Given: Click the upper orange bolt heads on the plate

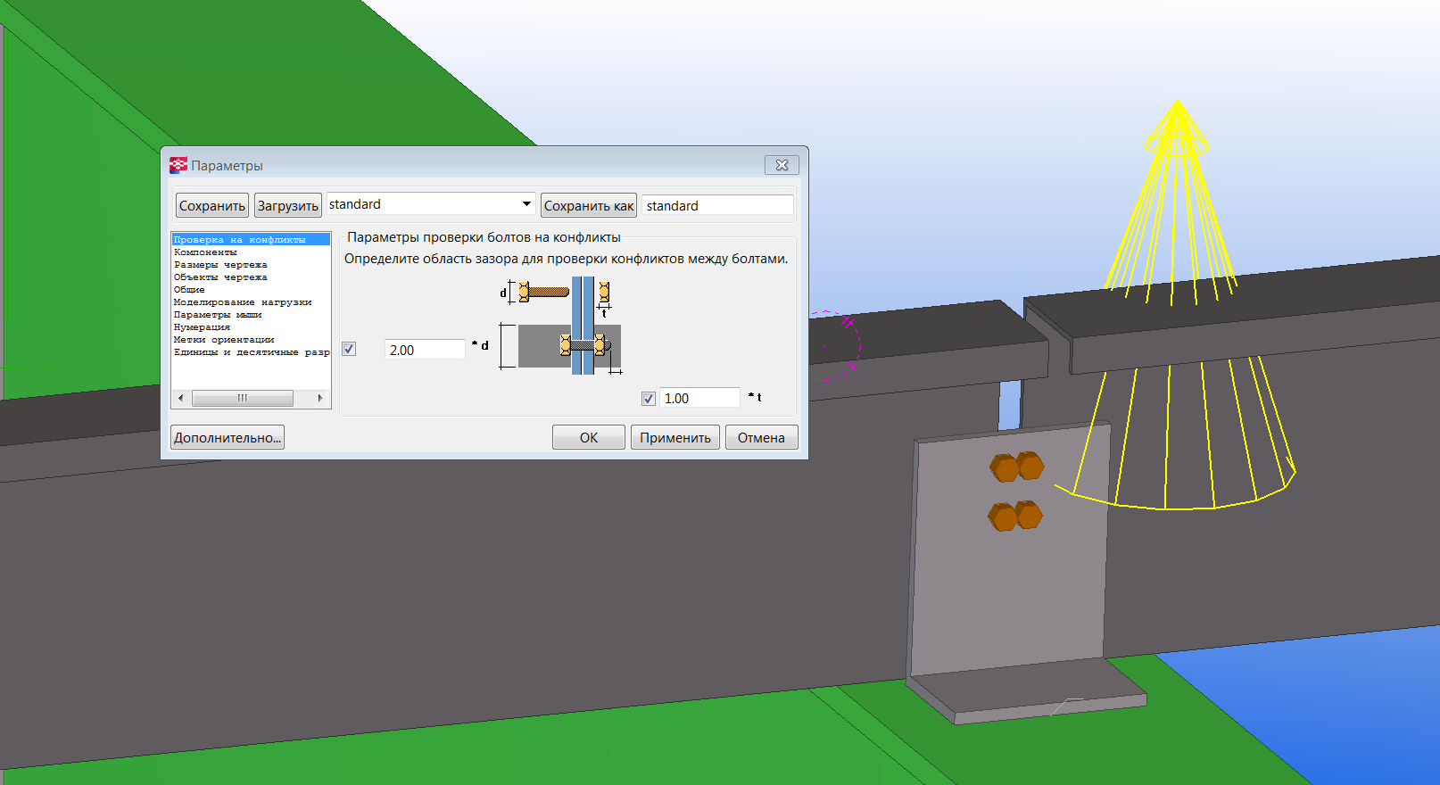Looking at the screenshot, I should tap(1016, 467).
